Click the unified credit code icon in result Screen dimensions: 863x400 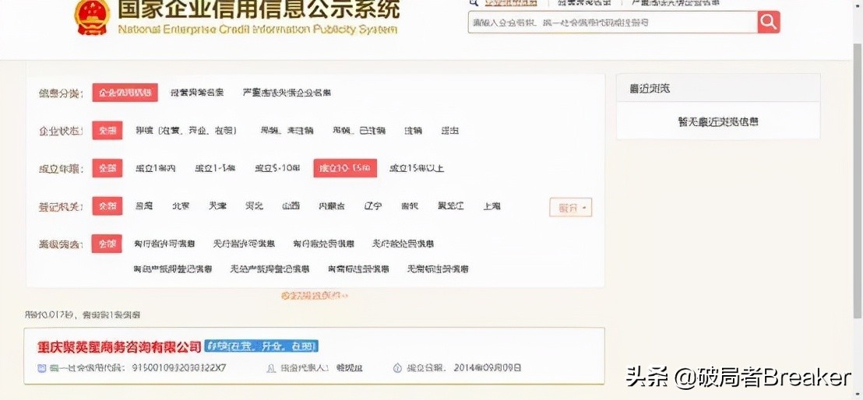click(x=41, y=368)
